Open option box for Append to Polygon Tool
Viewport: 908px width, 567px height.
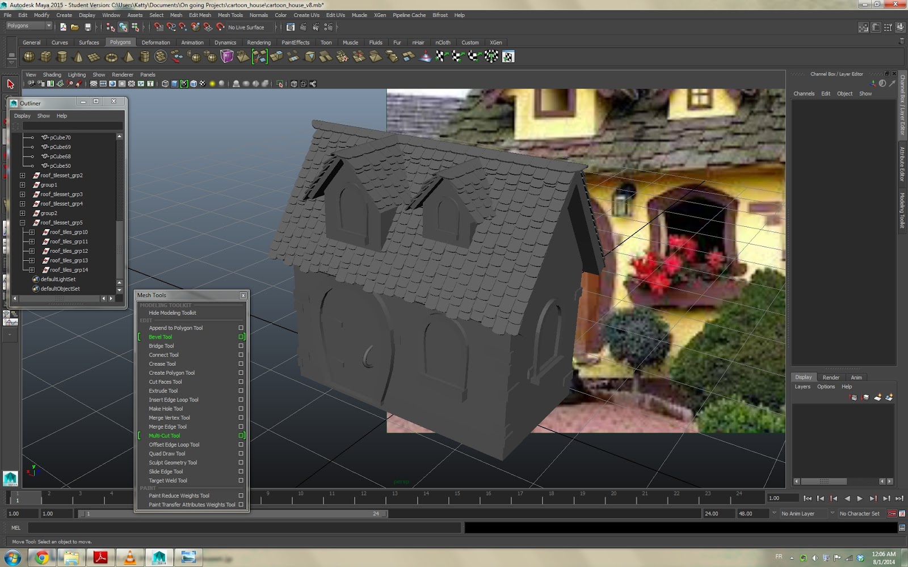coord(241,328)
